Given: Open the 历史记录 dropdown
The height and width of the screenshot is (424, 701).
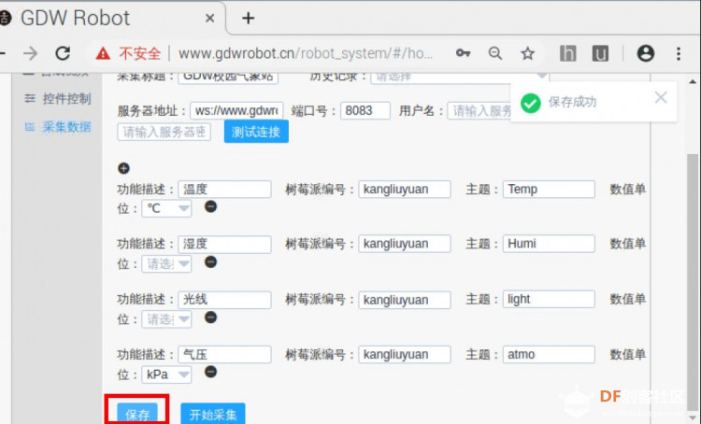Looking at the screenshot, I should coord(460,77).
